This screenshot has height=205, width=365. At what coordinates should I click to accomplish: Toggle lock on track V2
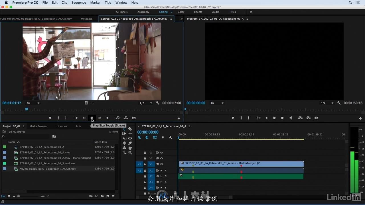(x=145, y=158)
